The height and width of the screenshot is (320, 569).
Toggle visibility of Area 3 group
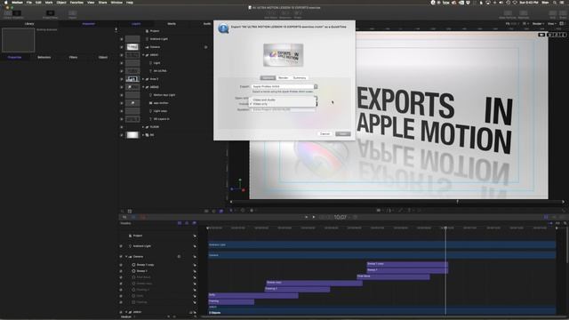[x=122, y=79]
